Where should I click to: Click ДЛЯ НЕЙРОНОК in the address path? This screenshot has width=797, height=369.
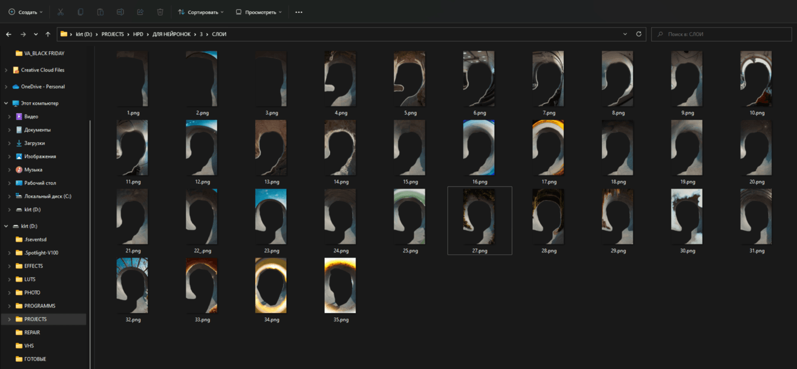[170, 35]
